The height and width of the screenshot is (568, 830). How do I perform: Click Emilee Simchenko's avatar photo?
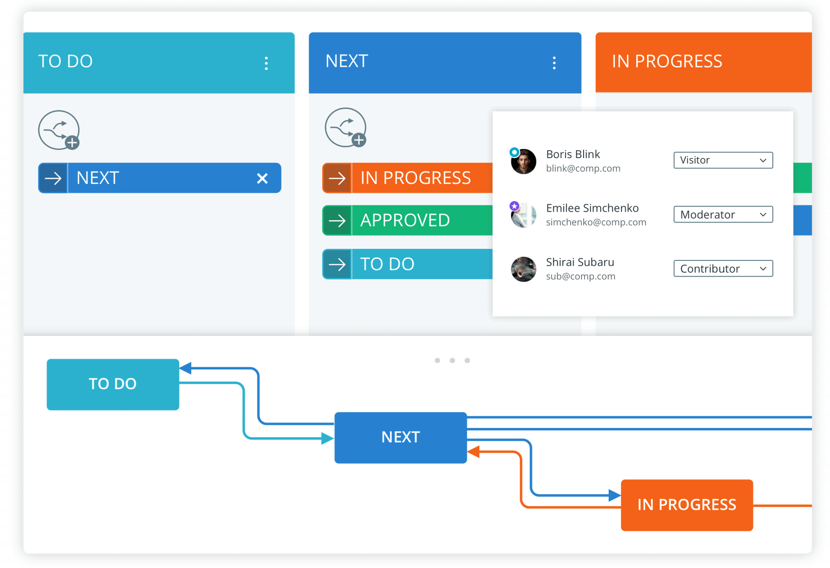(x=524, y=215)
